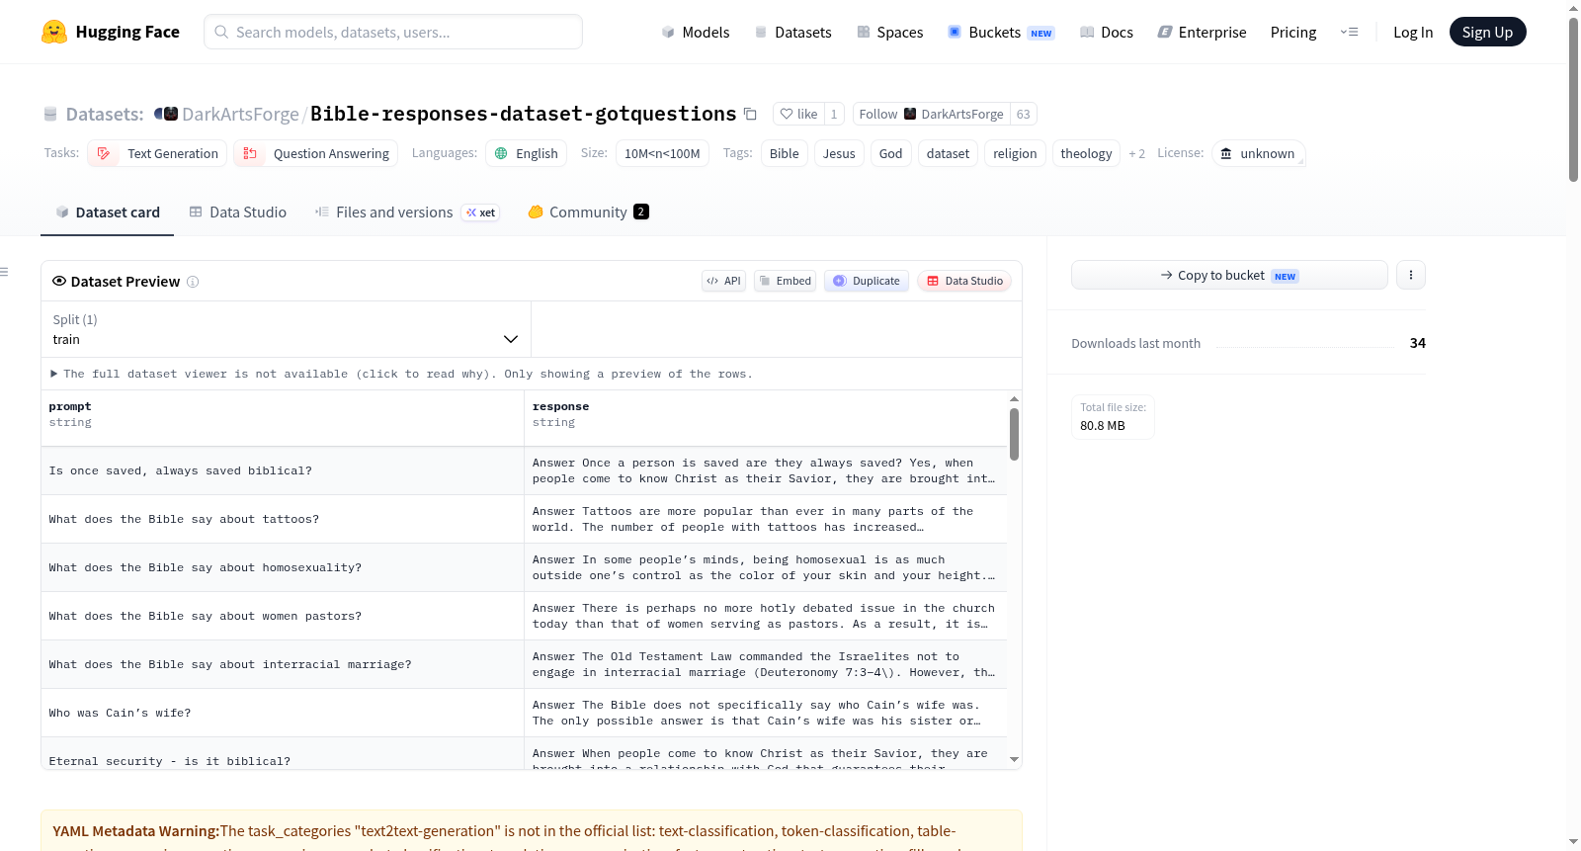
Task: Click the Embed button
Action: (786, 281)
